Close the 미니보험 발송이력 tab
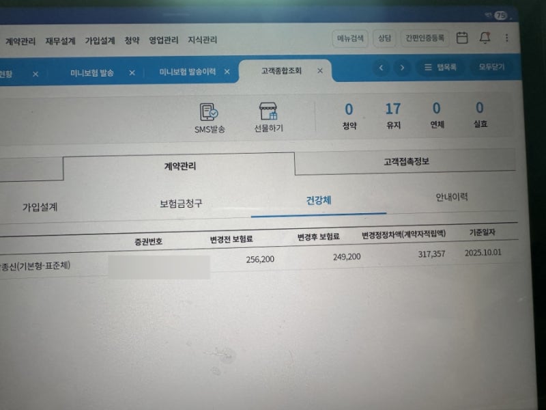This screenshot has width=546, height=410. click(227, 72)
